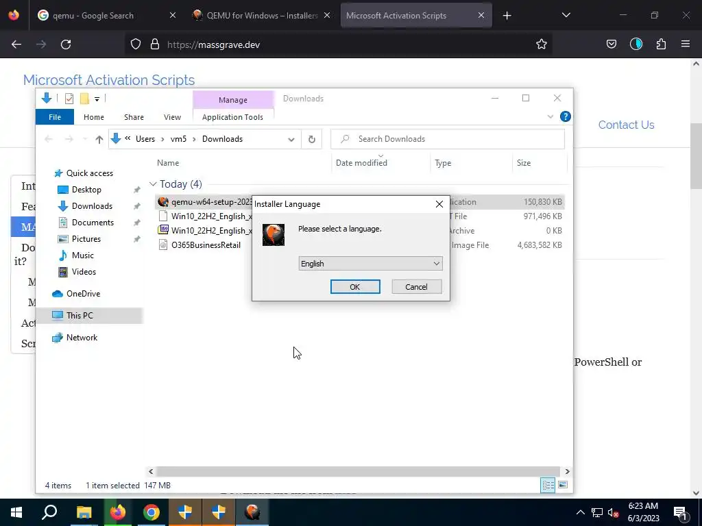The width and height of the screenshot is (702, 526).
Task: Open the Firefox extensions puzzle icon
Action: coord(661,45)
